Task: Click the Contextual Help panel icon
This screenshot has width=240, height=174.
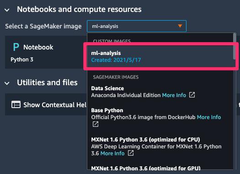Action: coord(16,104)
